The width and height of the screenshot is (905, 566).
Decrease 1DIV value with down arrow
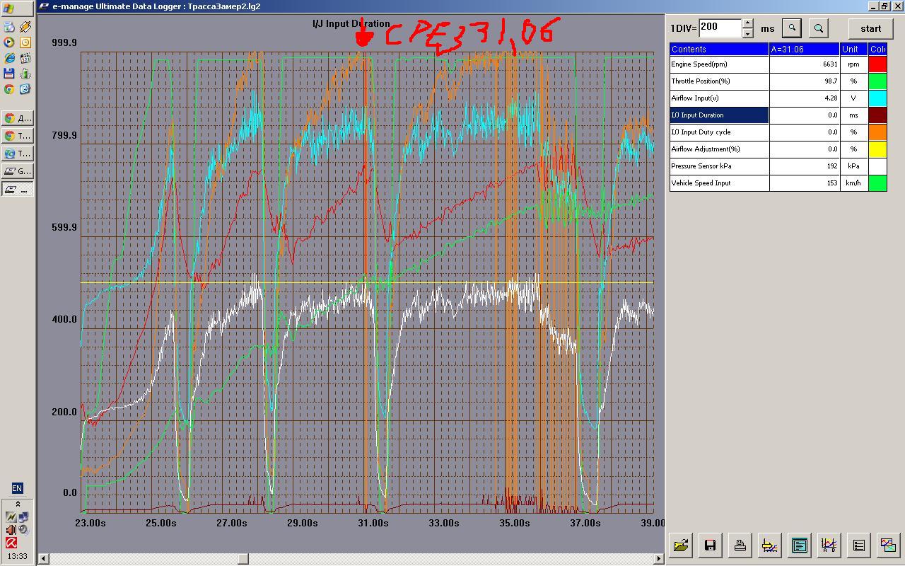pyautogui.click(x=747, y=33)
